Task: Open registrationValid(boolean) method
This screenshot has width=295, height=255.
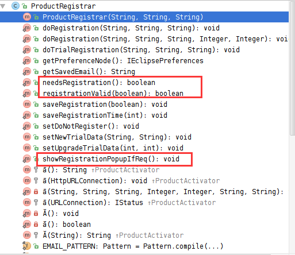Action: pos(113,94)
